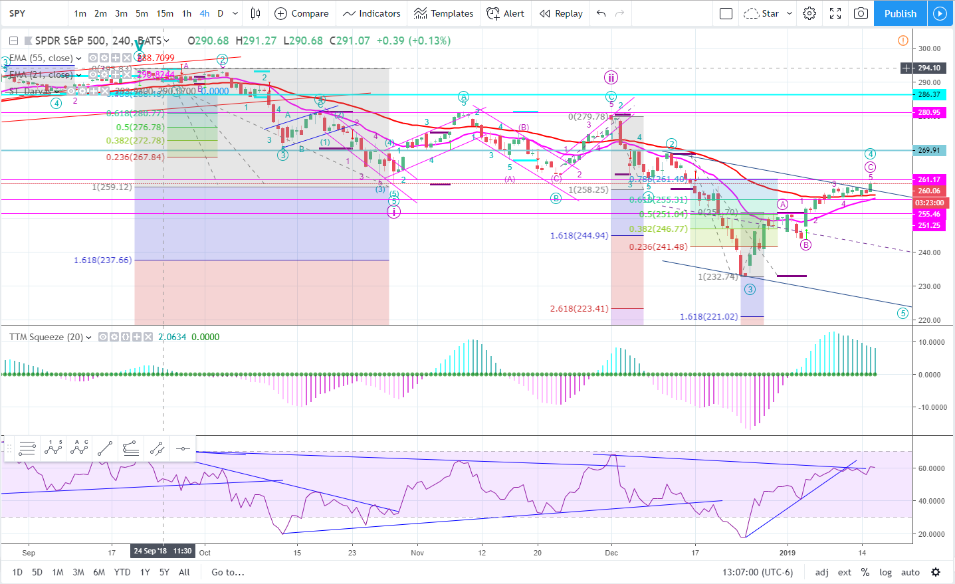This screenshot has width=955, height=584.
Task: Click the Publish button
Action: [x=900, y=13]
